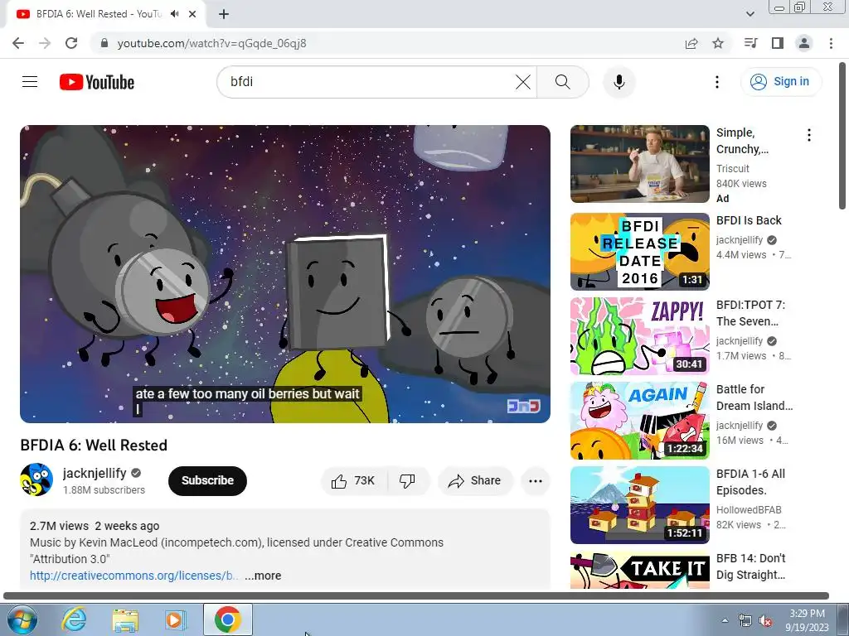Open options for the Triscuit ad

809,135
